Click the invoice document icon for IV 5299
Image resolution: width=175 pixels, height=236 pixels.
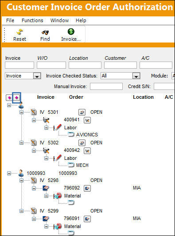tap(34, 211)
